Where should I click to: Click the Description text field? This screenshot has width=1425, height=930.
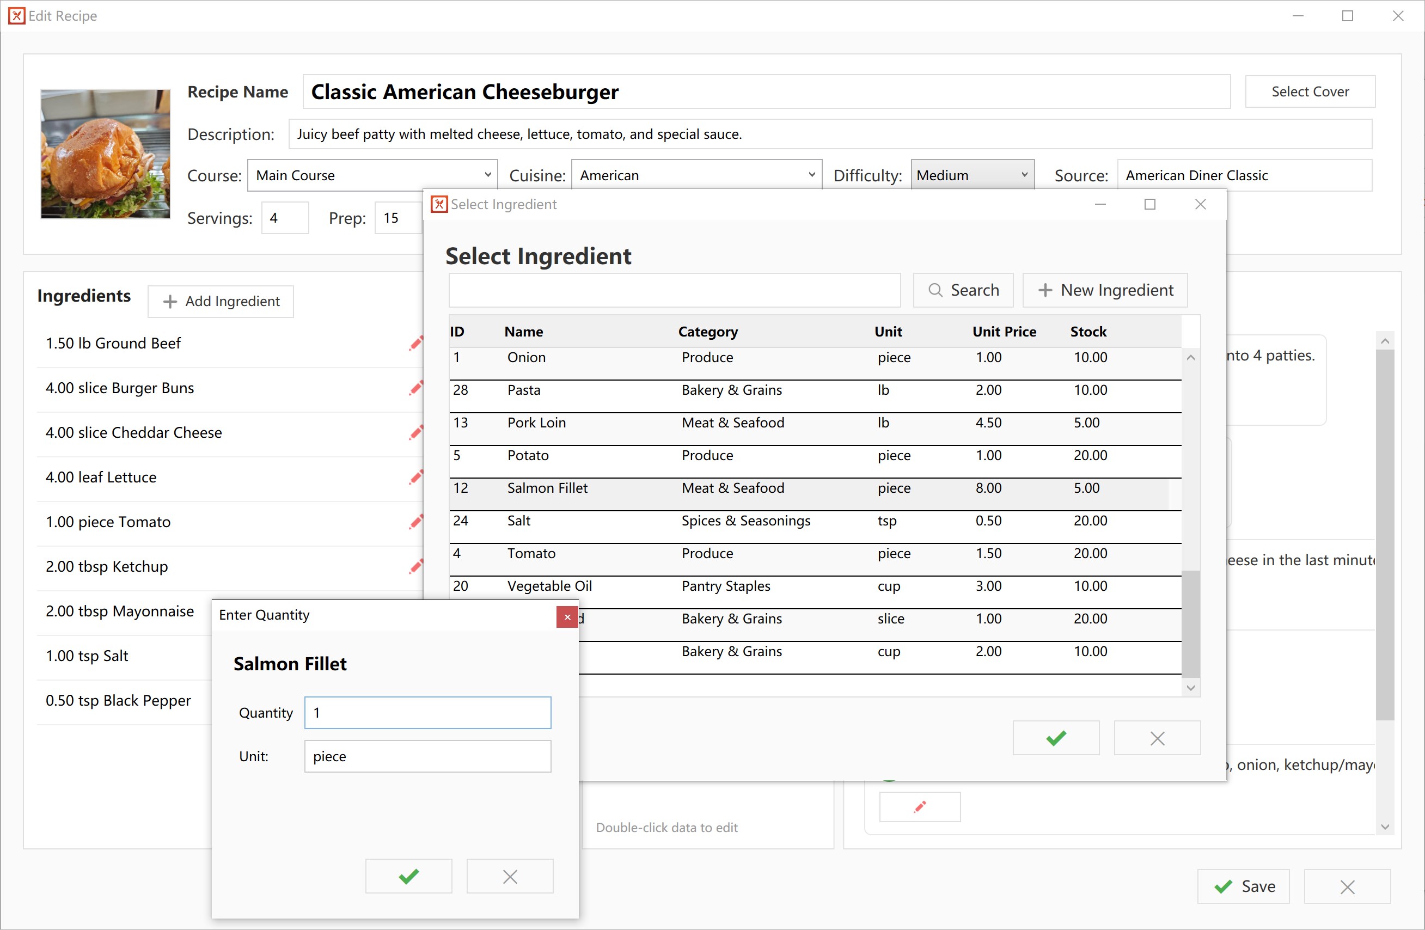click(830, 134)
